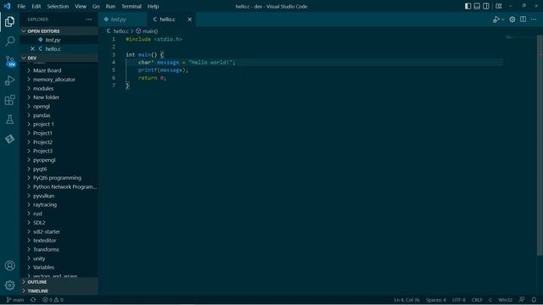
Task: Expand the opengl folder
Action: pyautogui.click(x=59, y=106)
